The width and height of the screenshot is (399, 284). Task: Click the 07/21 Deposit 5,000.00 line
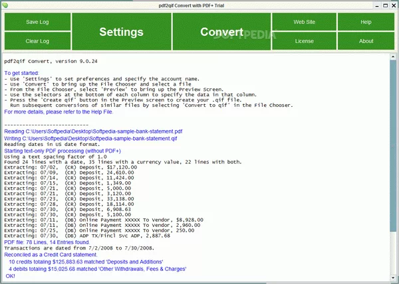(x=67, y=188)
